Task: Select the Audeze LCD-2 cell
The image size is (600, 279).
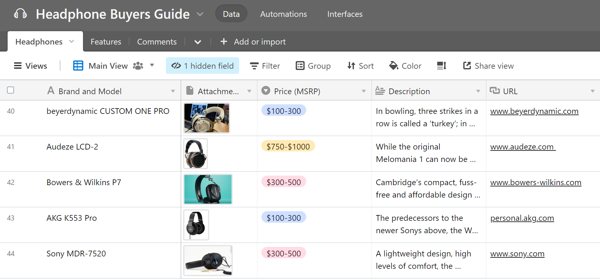Action: (108, 154)
